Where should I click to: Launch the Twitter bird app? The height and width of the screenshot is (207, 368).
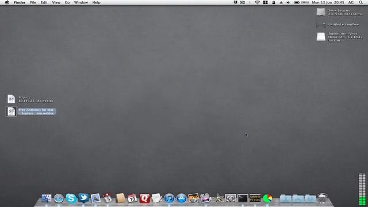pyautogui.click(x=83, y=198)
